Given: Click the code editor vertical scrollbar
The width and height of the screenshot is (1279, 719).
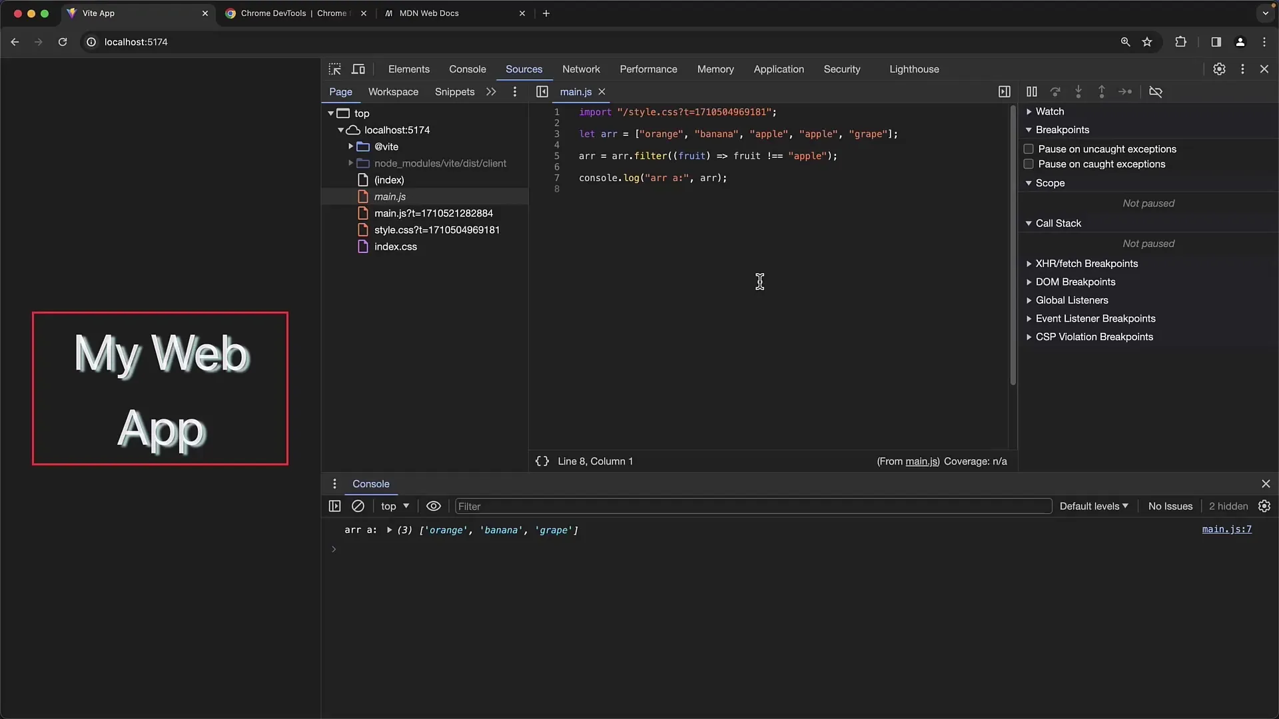Looking at the screenshot, I should point(1013,245).
